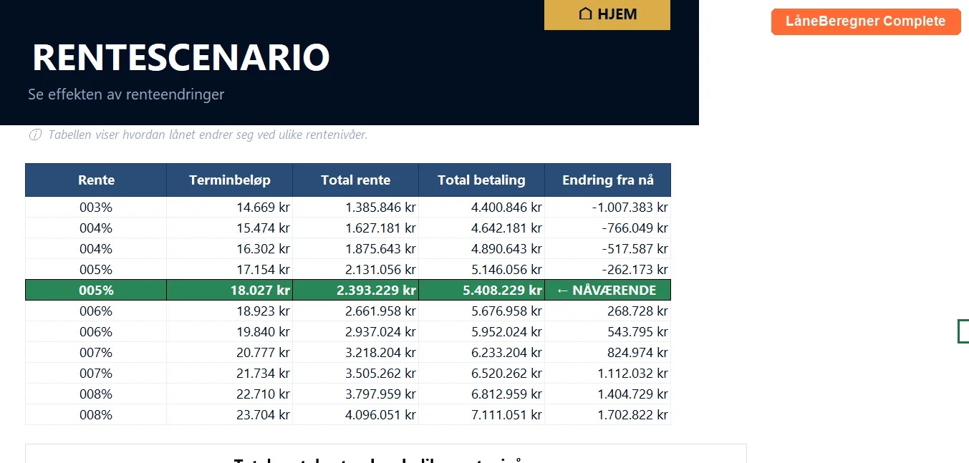Select the Terminbeløp column header

point(230,180)
